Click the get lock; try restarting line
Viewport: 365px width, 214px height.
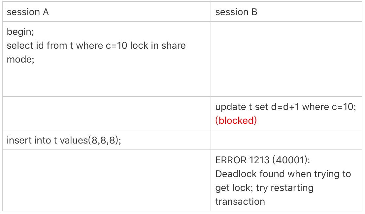click(x=264, y=188)
